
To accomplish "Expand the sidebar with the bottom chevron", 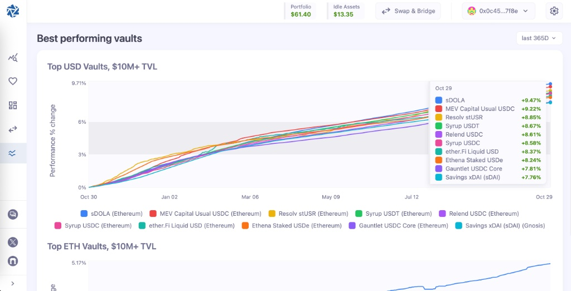I will (x=13, y=283).
